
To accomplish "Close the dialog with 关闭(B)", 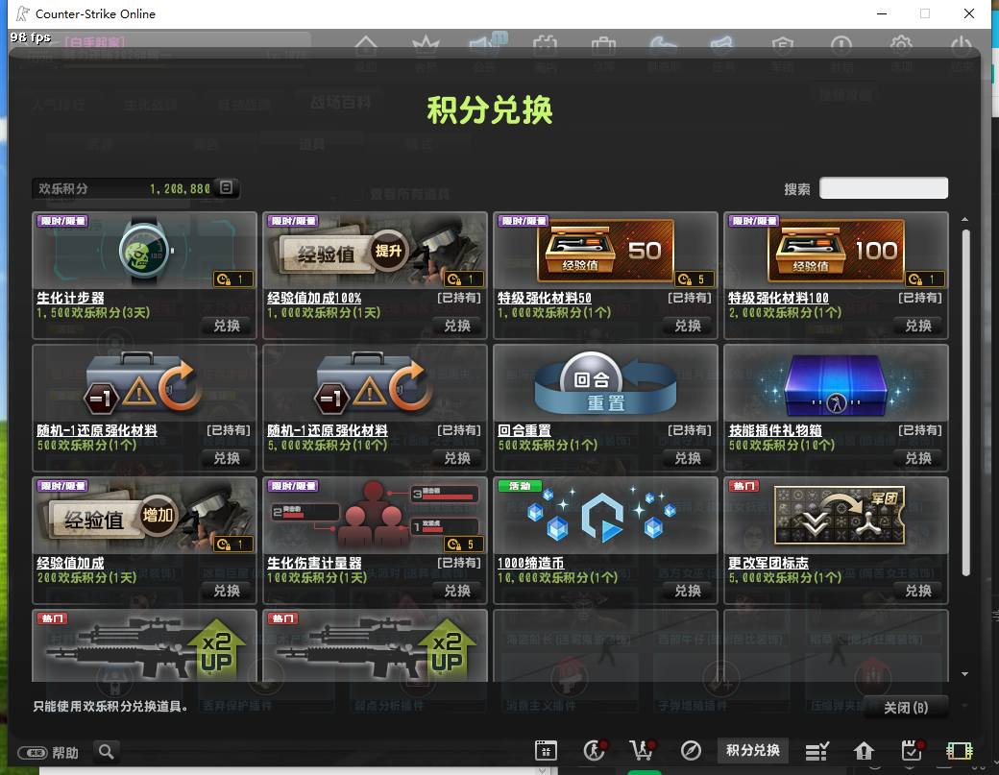I will point(905,708).
